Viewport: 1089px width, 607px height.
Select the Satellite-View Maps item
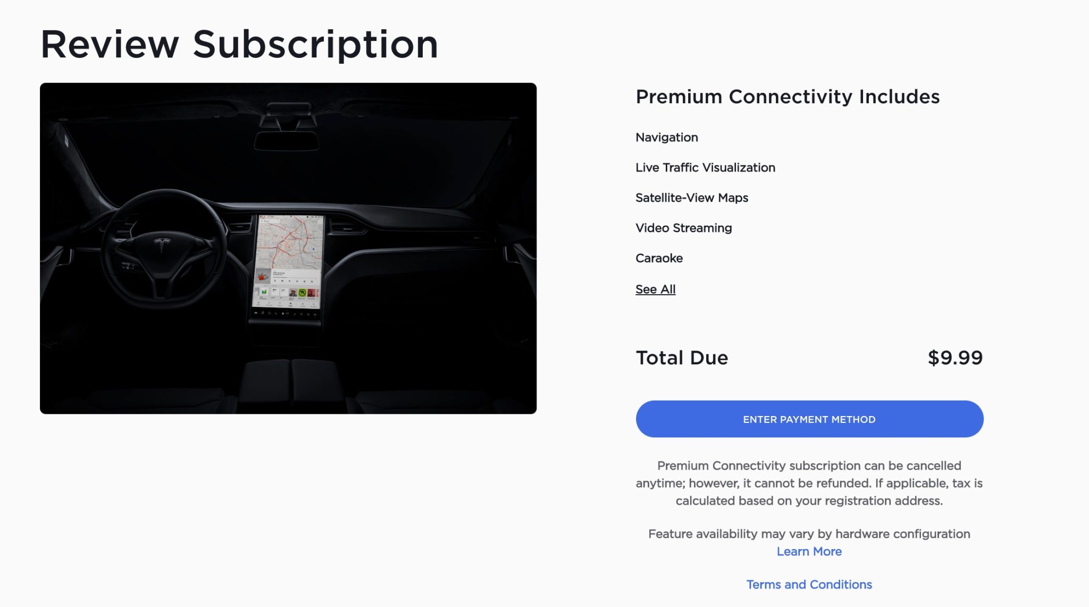(x=691, y=198)
